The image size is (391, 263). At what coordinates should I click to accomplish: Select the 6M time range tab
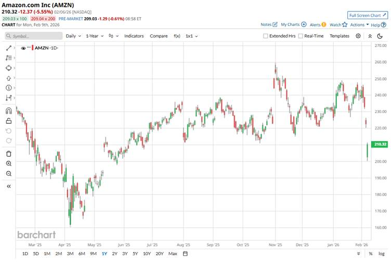pyautogui.click(x=82, y=254)
